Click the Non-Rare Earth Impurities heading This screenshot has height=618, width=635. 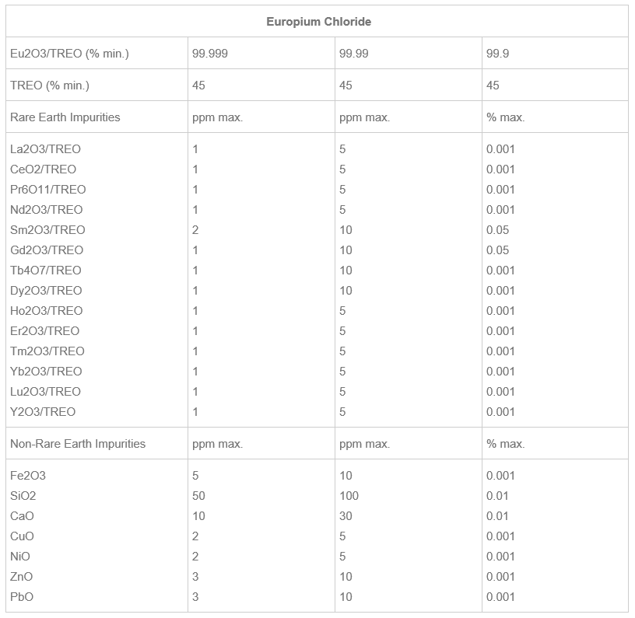78,444
